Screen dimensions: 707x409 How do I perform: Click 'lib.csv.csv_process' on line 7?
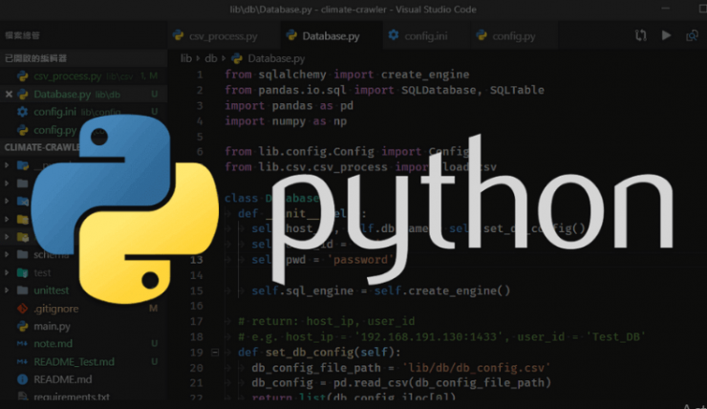pyautogui.click(x=323, y=167)
